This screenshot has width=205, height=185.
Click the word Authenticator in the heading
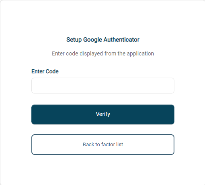pyautogui.click(x=122, y=40)
